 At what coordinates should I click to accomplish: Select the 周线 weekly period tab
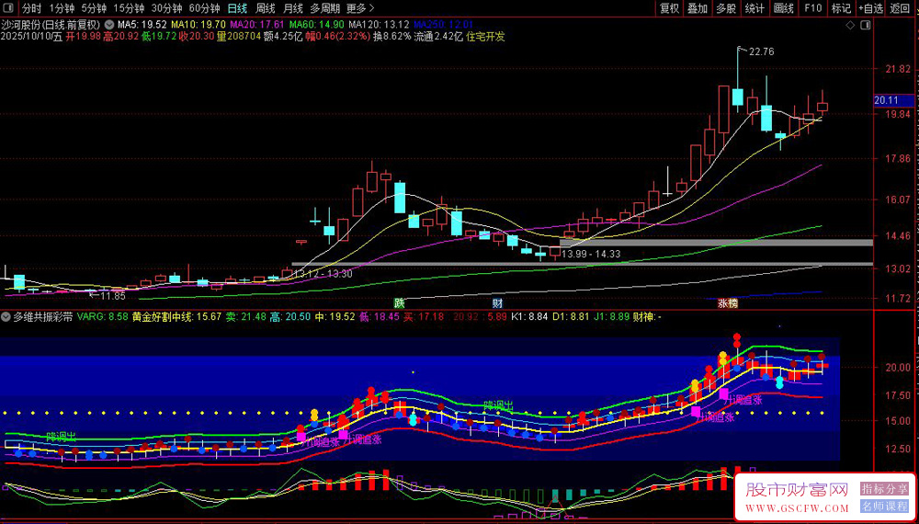pos(266,8)
